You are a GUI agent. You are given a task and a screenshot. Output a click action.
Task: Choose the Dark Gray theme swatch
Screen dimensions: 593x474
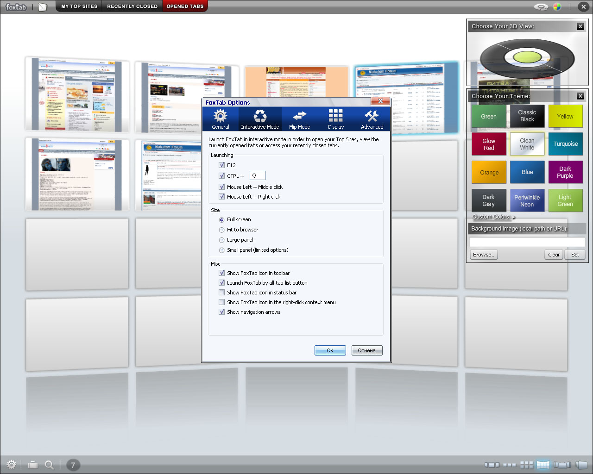pos(489,200)
